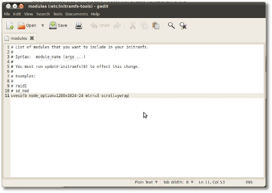Click the '# sd_mod' line

(x=20, y=91)
